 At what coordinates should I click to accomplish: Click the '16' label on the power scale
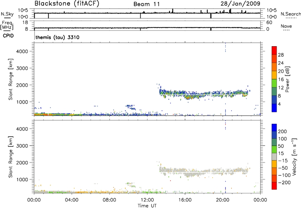point(281,80)
